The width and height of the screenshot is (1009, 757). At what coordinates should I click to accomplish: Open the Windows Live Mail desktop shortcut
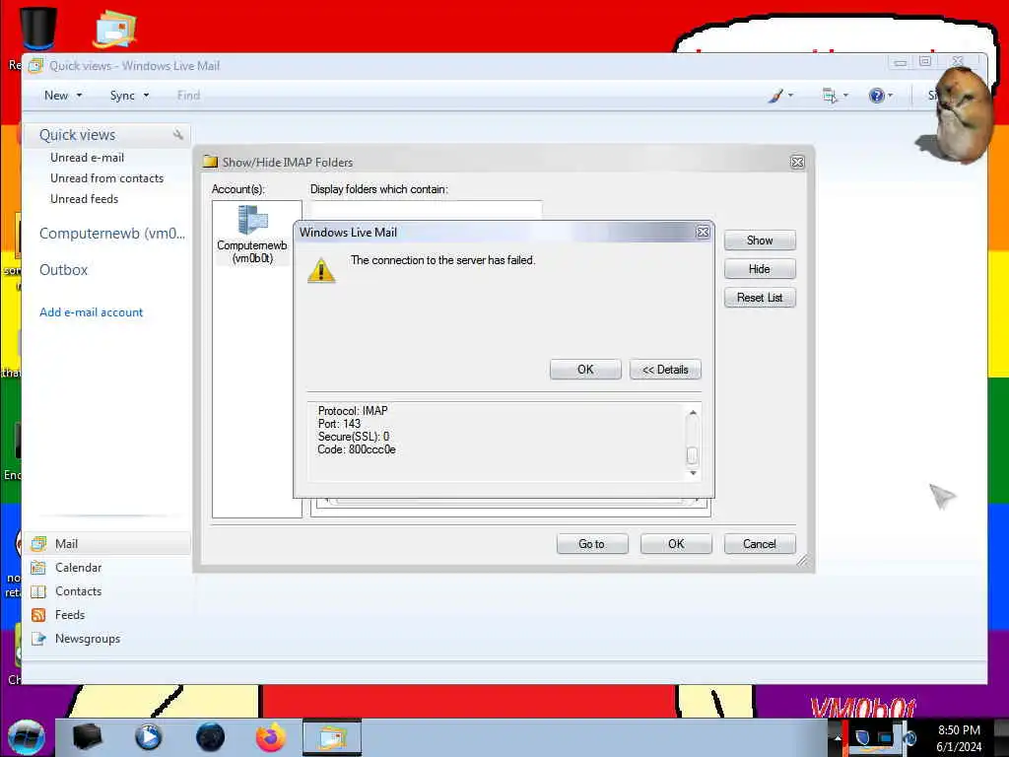pos(115,29)
